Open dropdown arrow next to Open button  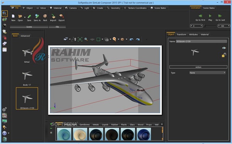[25, 17]
